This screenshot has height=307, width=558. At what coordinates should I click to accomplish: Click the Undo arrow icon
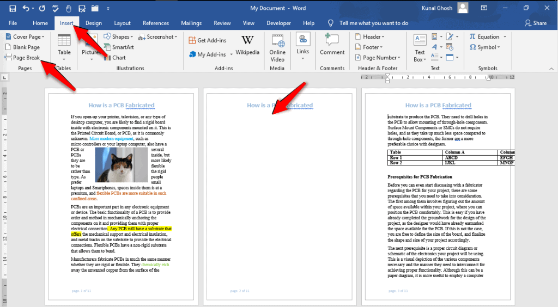(26, 8)
